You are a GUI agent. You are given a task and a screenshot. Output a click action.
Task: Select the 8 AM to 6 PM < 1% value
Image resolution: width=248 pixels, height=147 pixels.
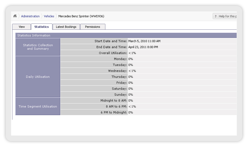[132, 106]
